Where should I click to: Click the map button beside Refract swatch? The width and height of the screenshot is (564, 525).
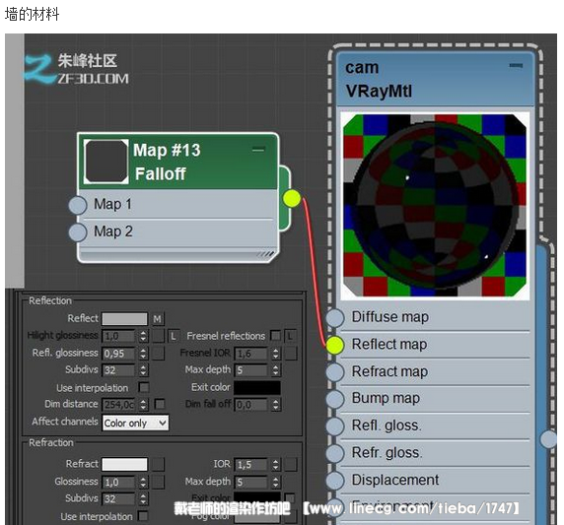tap(158, 464)
